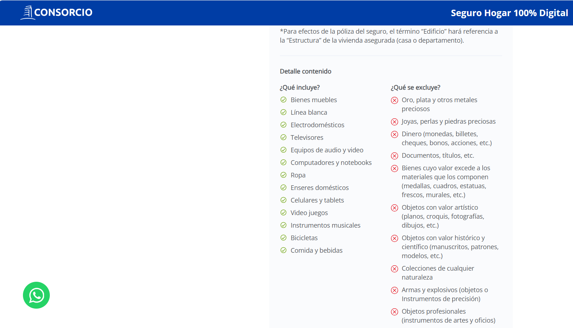Viewport: 573px width, 328px height.
Task: Click the green check icon beside Video juegos
Action: [x=283, y=213]
